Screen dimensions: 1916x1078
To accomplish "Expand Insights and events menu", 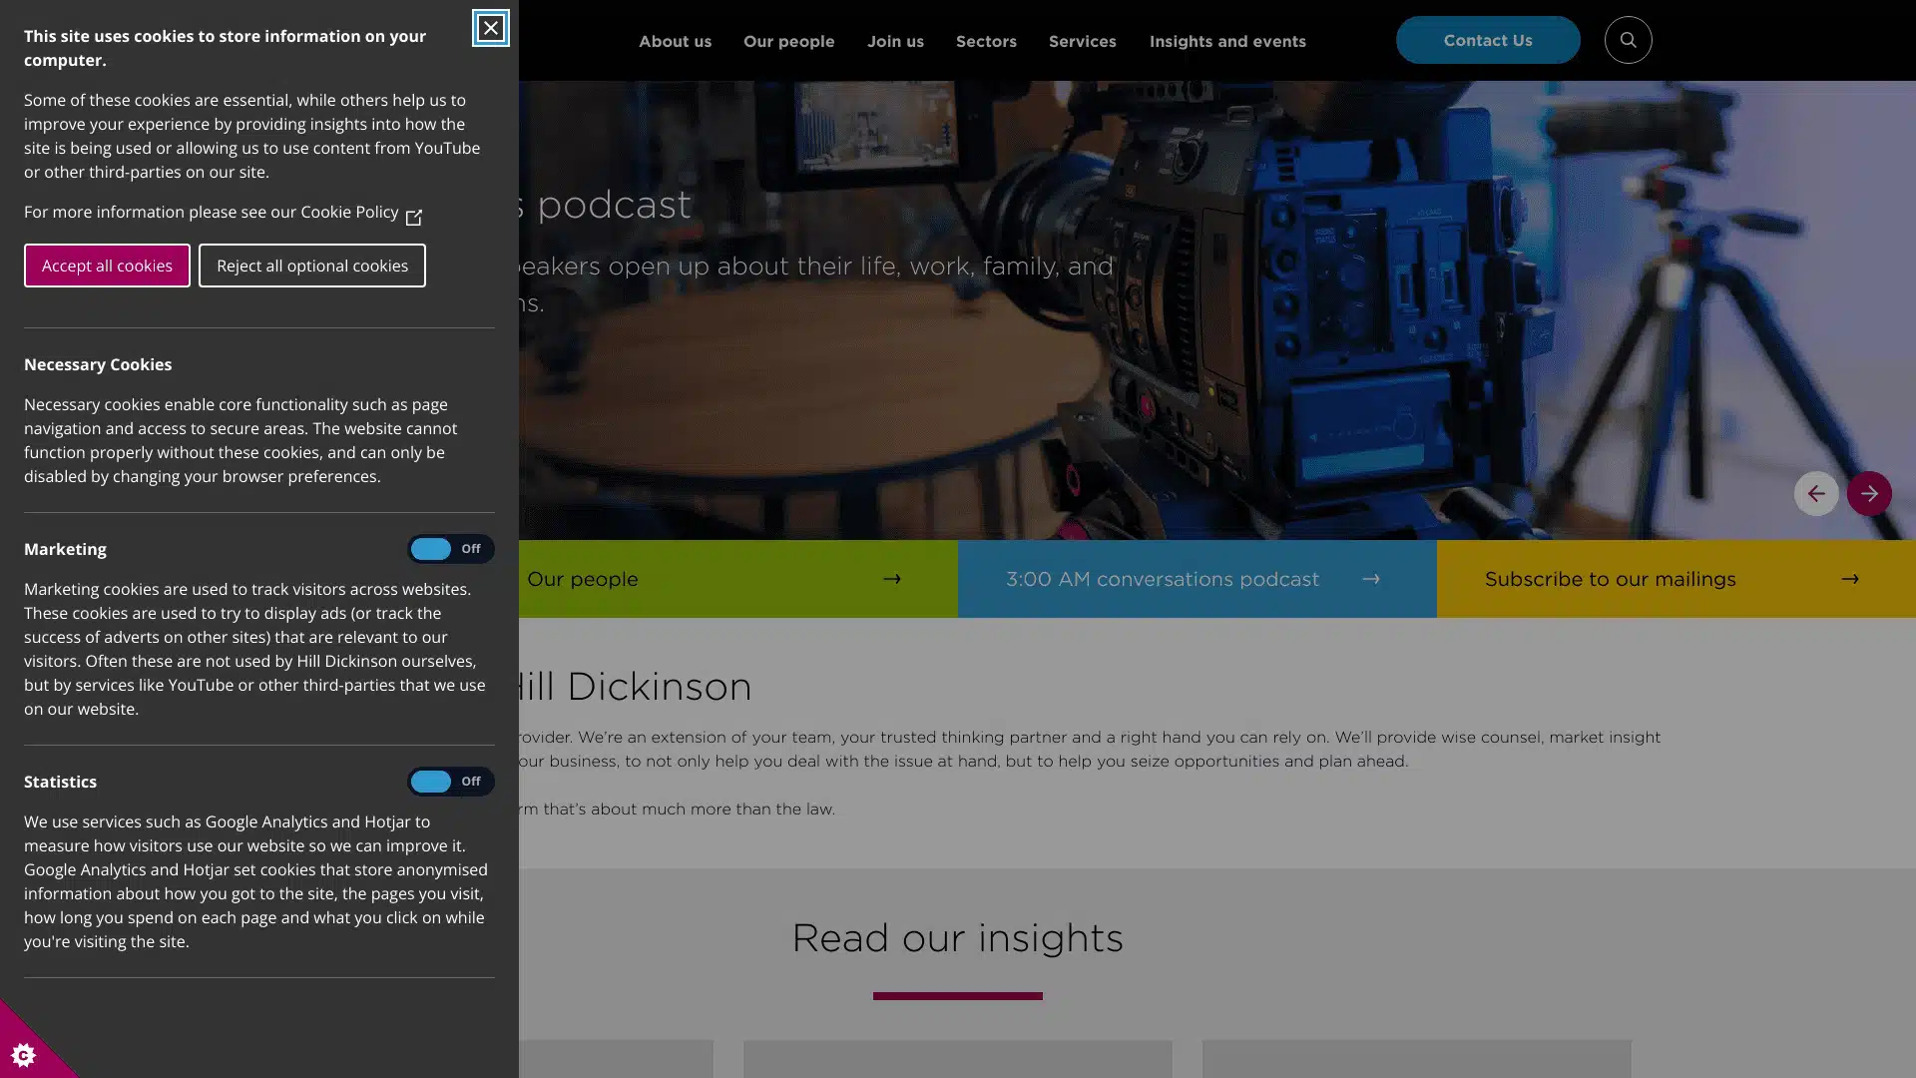I will point(1226,41).
